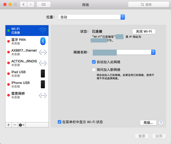Click the ethernet icon beside AX8817...thernet
171x144 pixels.
click(x=43, y=52)
